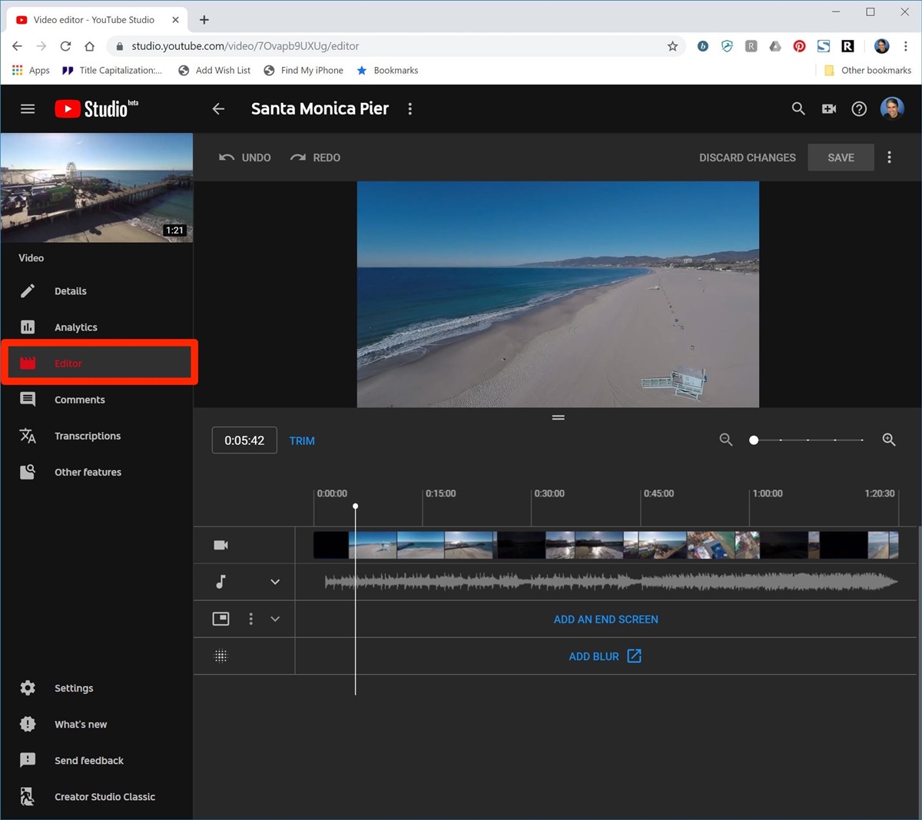Viewport: 922px width, 820px height.
Task: Click the ADD AN END SCREEN link
Action: click(x=605, y=619)
